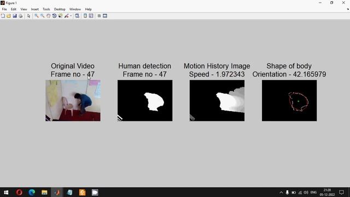The height and width of the screenshot is (197, 350).
Task: Click the dock arrow at the menu bar's right end
Action: tap(348, 9)
